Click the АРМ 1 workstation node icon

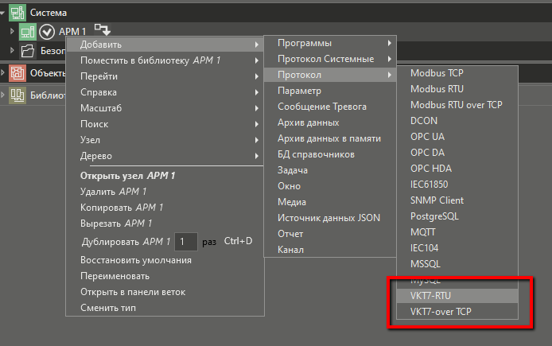point(28,32)
